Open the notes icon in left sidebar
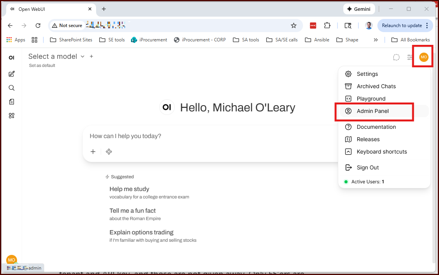The height and width of the screenshot is (275, 439). tap(12, 102)
